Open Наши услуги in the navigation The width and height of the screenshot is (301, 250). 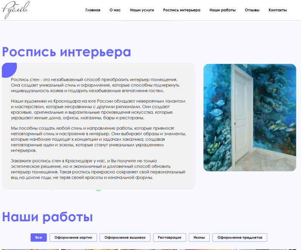141,10
